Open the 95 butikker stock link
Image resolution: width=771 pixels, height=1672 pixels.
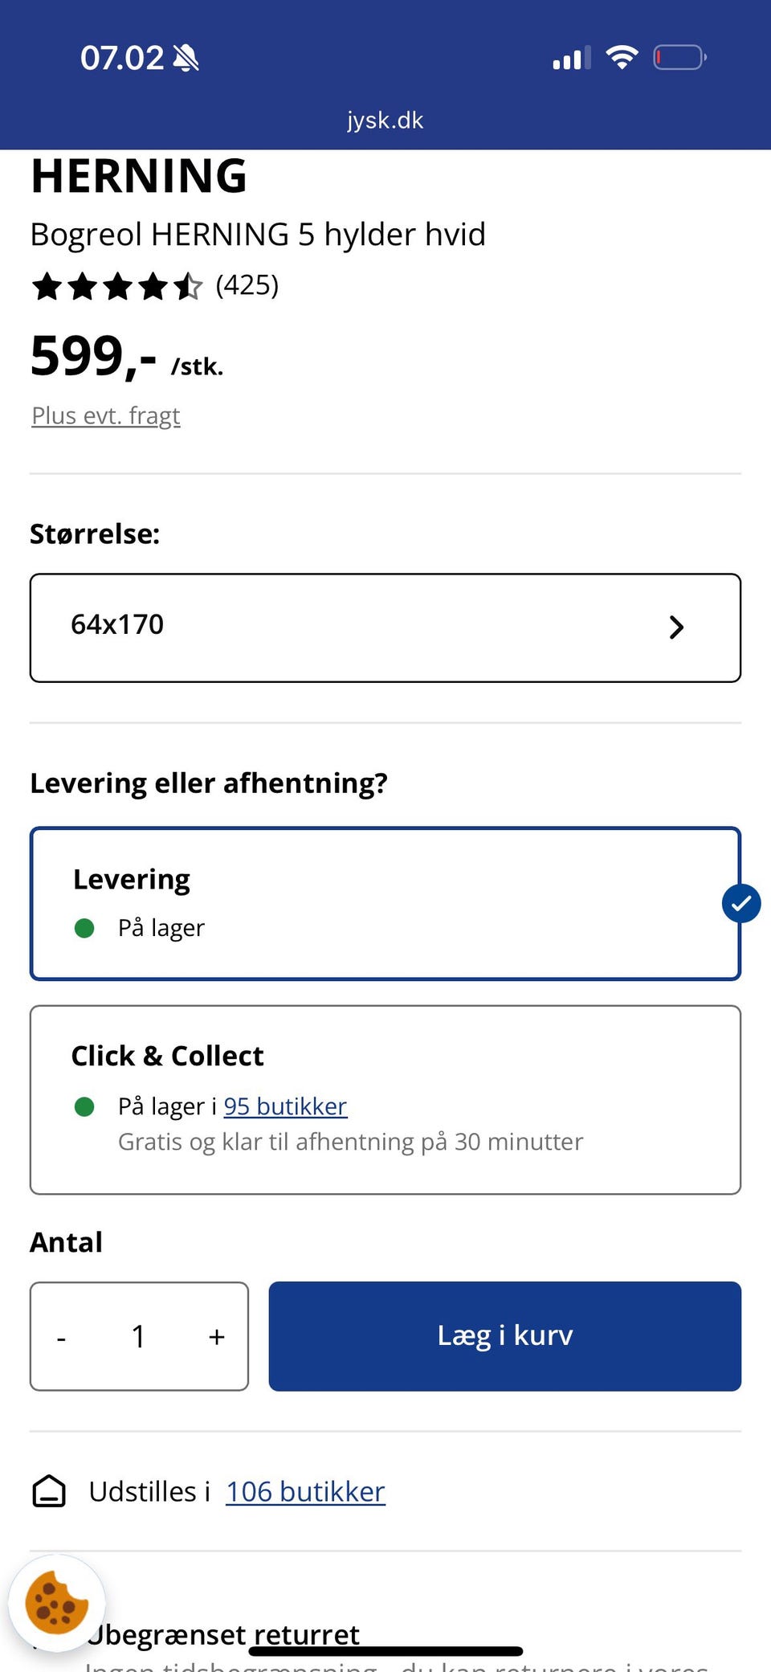285,1106
